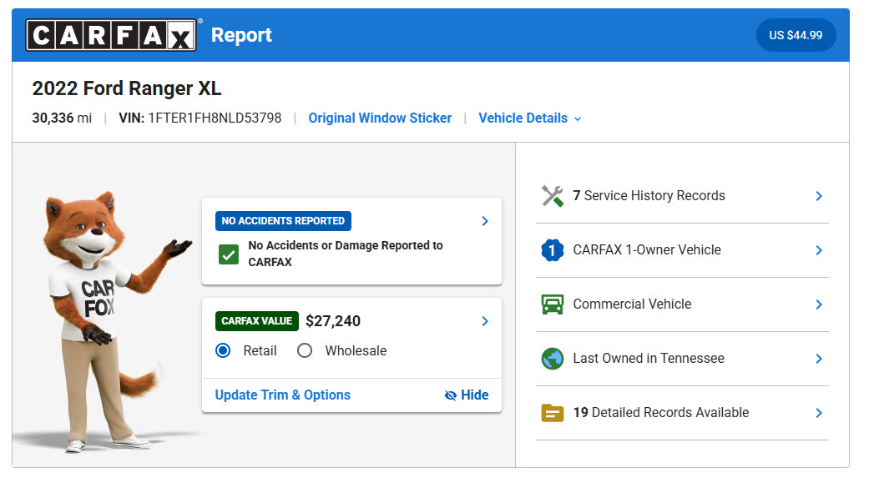Image resolution: width=879 pixels, height=483 pixels.
Task: Click the Report header title
Action: (241, 35)
